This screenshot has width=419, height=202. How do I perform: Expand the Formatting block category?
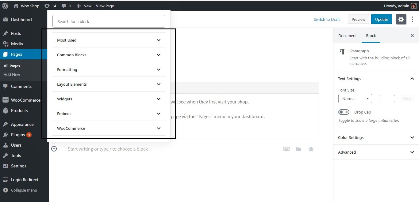pyautogui.click(x=109, y=69)
